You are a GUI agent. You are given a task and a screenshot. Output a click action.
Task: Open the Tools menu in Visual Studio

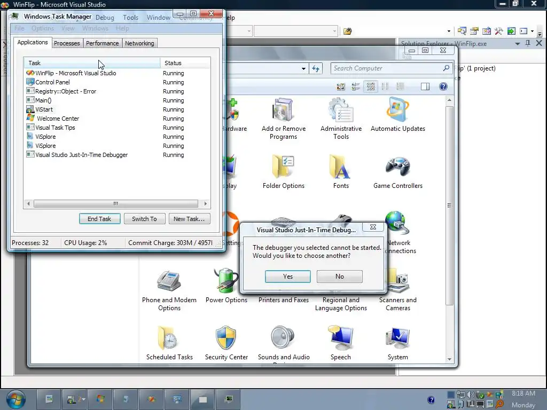click(130, 18)
